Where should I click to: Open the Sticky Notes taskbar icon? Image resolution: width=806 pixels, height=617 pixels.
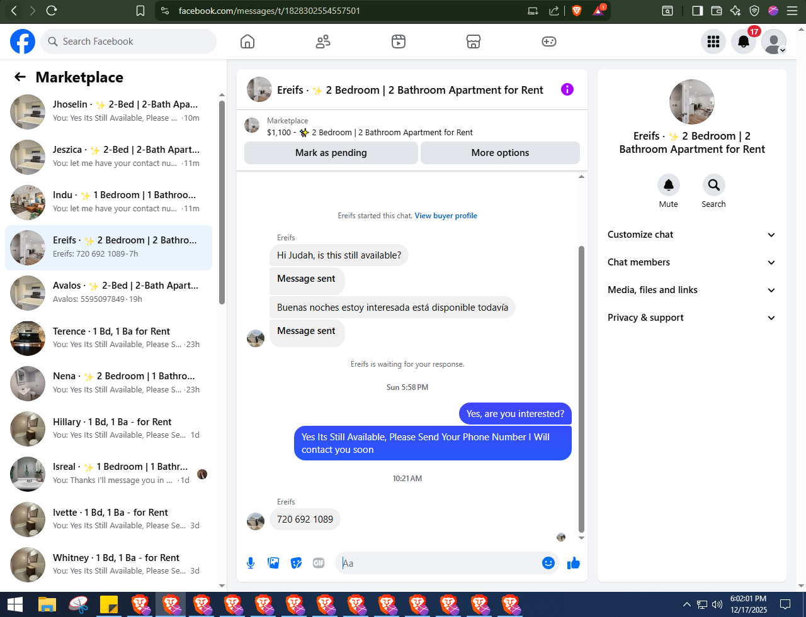(109, 605)
